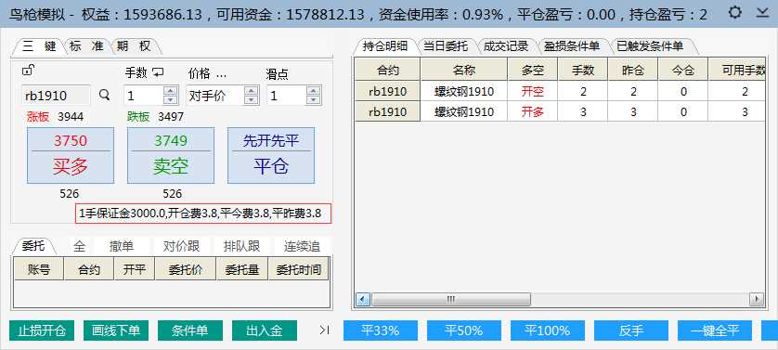Toggle the lock icon above contract field

click(x=28, y=71)
